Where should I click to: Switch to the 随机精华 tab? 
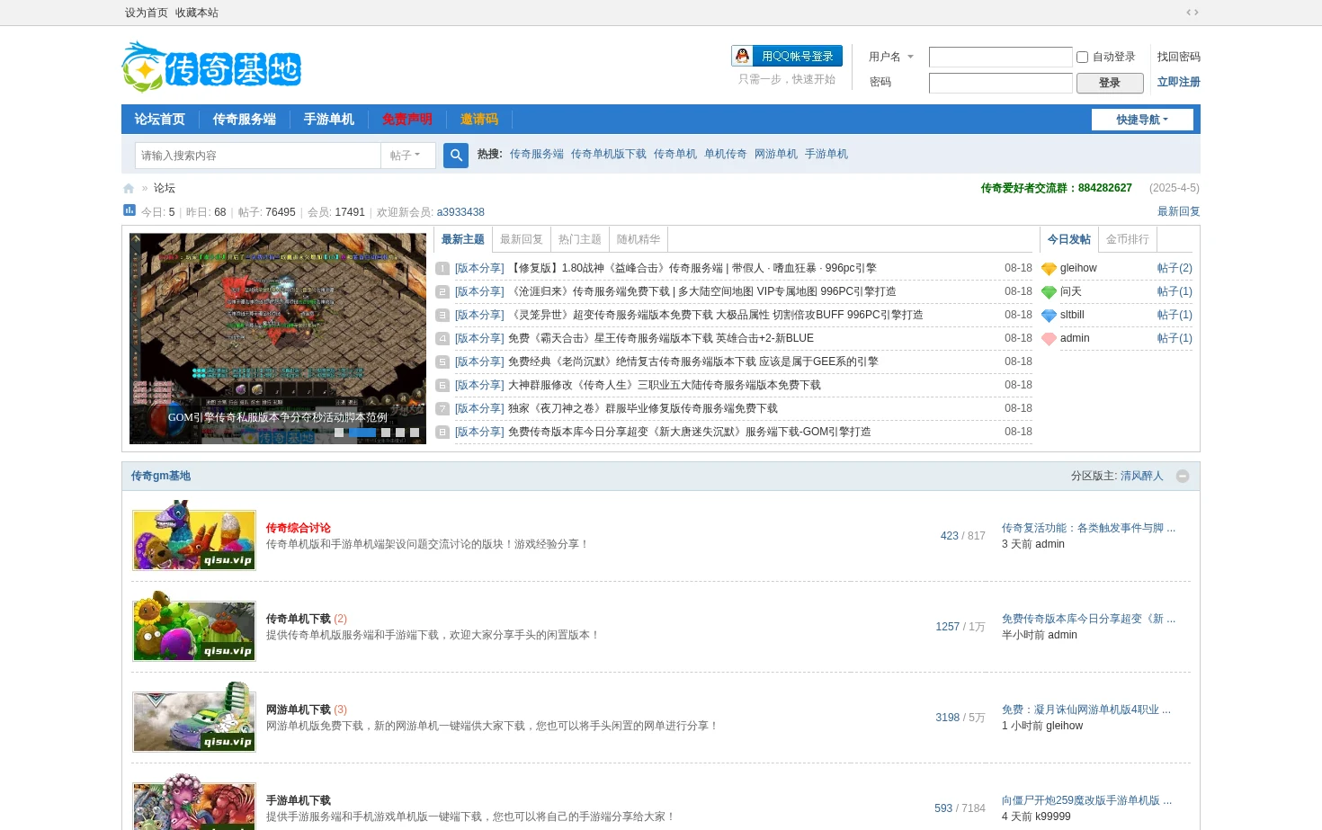pyautogui.click(x=639, y=239)
